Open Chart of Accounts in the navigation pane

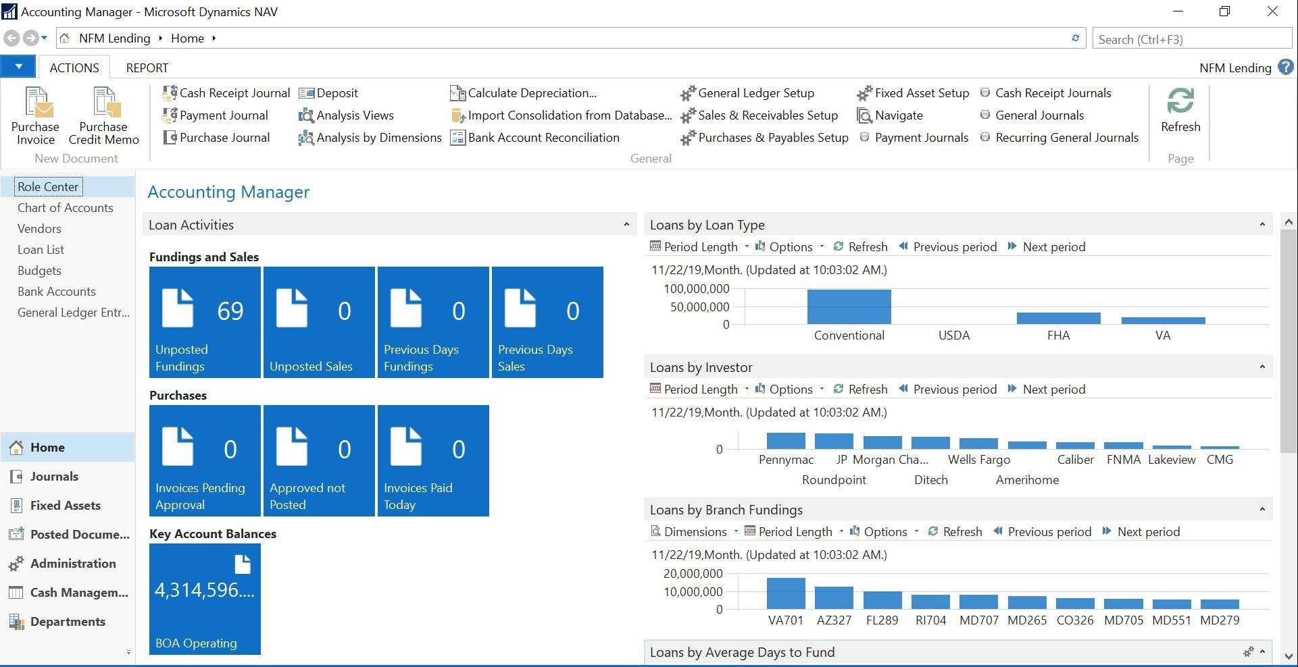[x=66, y=208]
